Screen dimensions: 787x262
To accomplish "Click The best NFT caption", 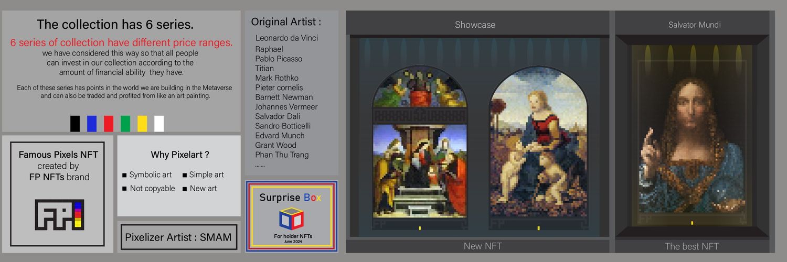I will (692, 246).
